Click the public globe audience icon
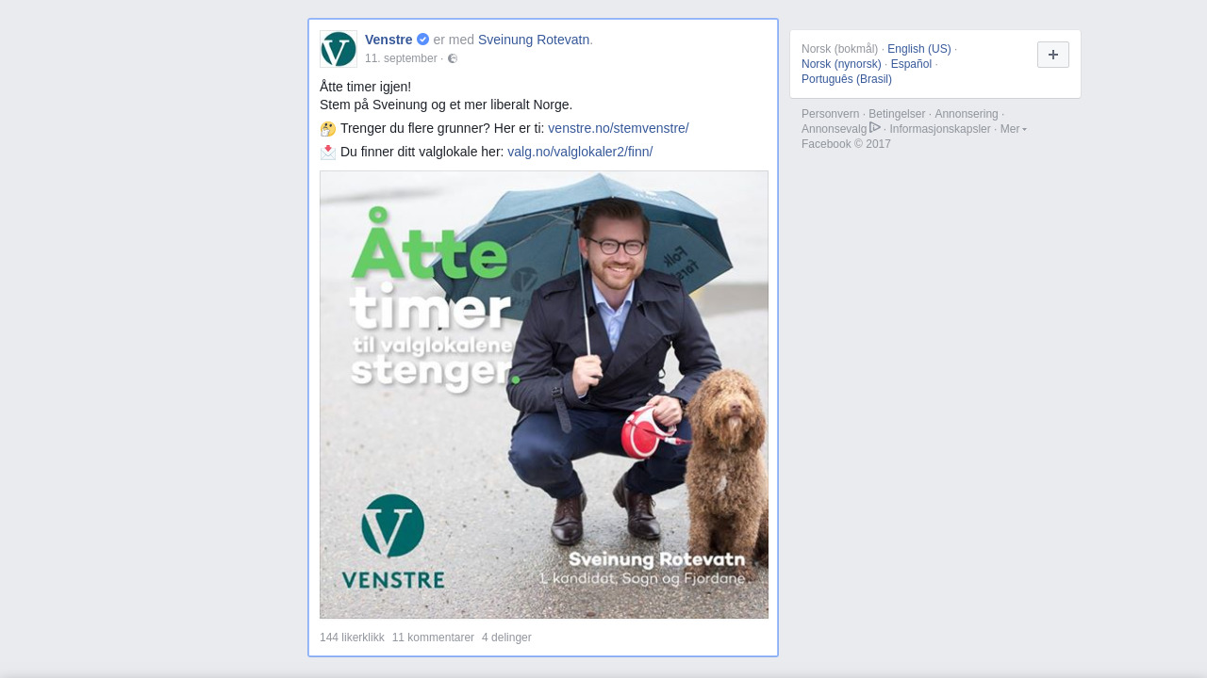The height and width of the screenshot is (678, 1207). [453, 58]
